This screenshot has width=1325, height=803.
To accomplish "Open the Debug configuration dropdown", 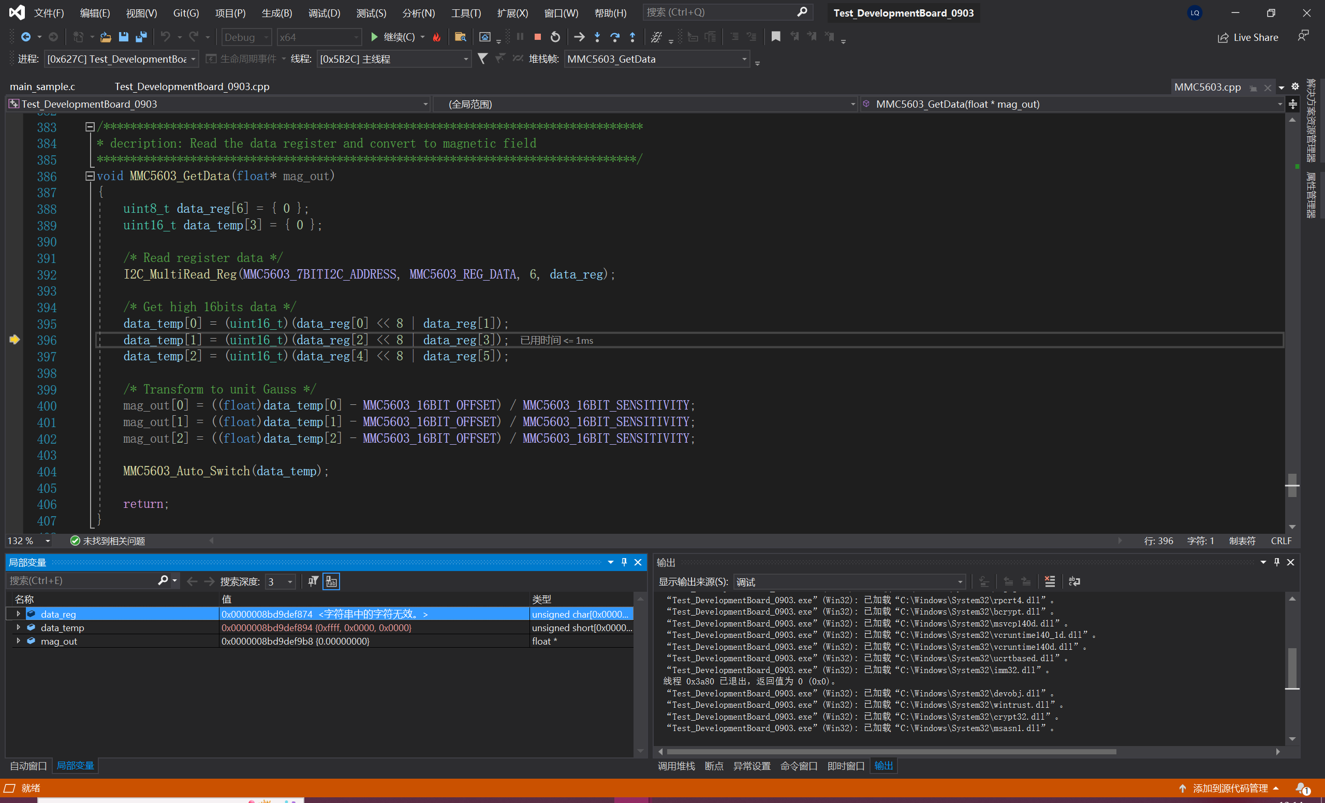I will point(246,37).
